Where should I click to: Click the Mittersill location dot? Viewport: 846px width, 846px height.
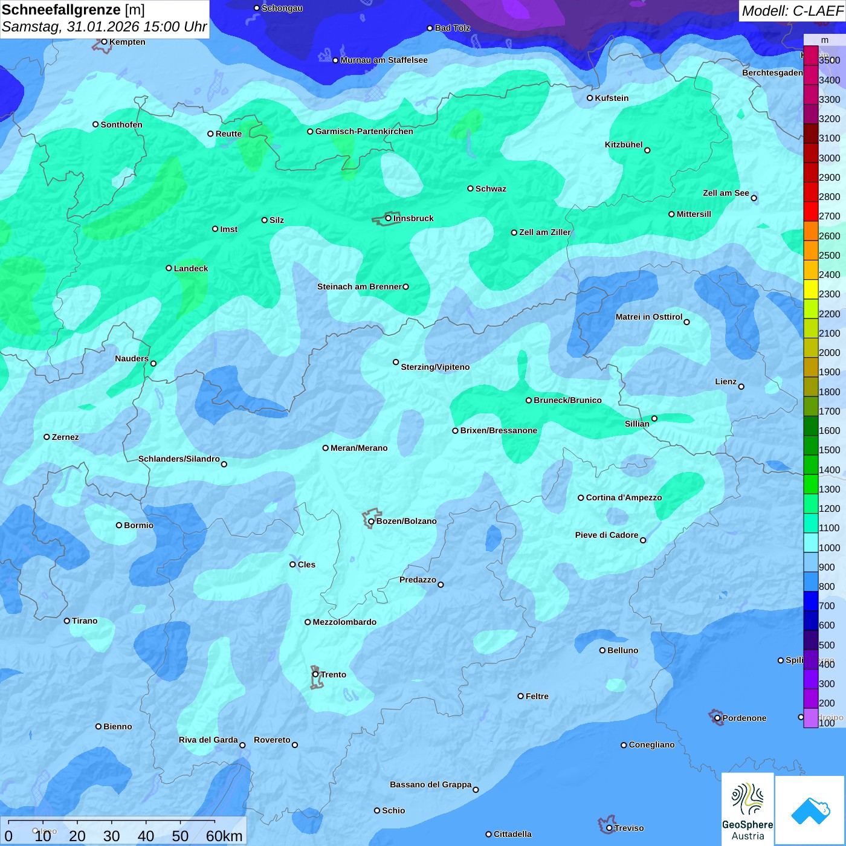click(671, 214)
